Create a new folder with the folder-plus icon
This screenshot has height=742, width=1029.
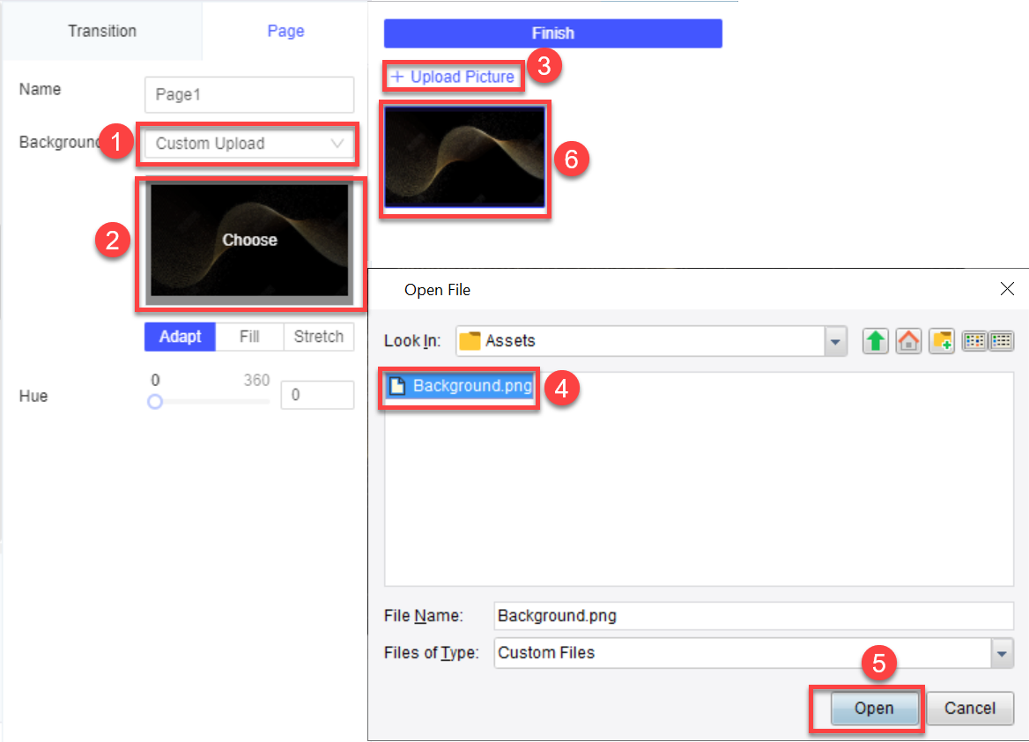(942, 341)
